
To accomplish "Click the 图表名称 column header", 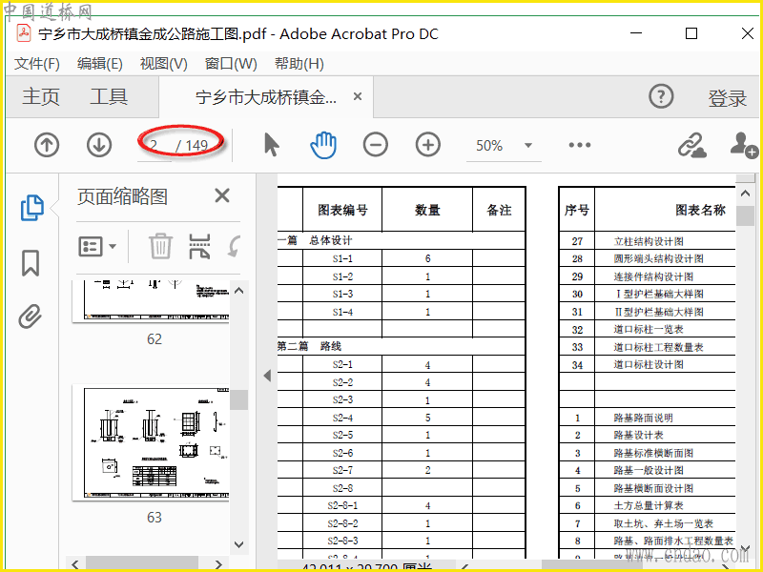I will point(700,210).
